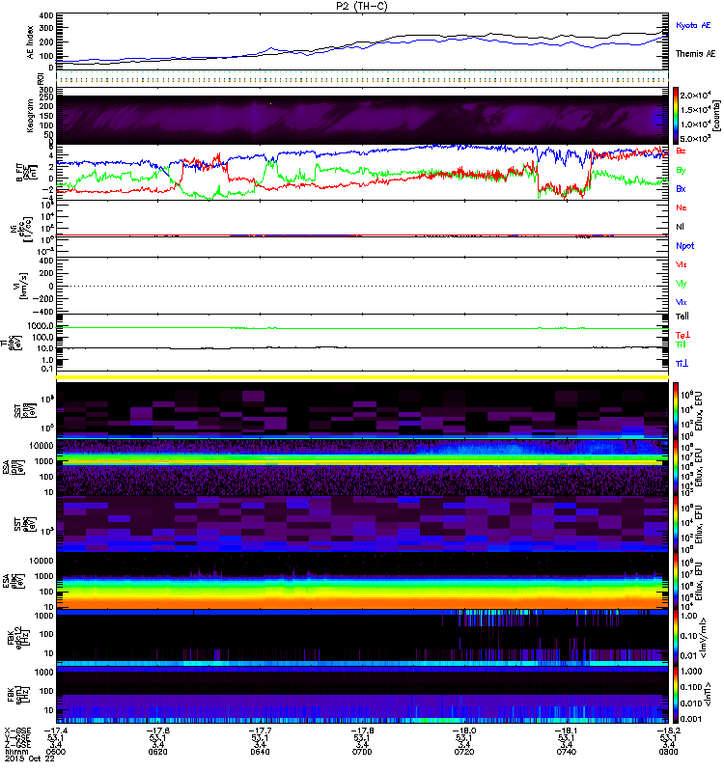This screenshot has height=772, width=724.
Task: Click the 2.0×10⁴ color bar tick label
Action: coord(695,95)
